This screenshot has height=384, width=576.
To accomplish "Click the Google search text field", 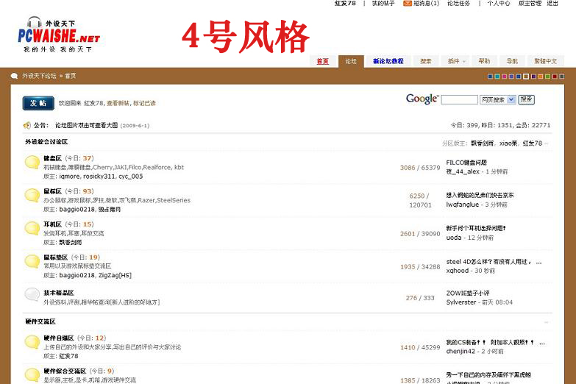I will 459,99.
